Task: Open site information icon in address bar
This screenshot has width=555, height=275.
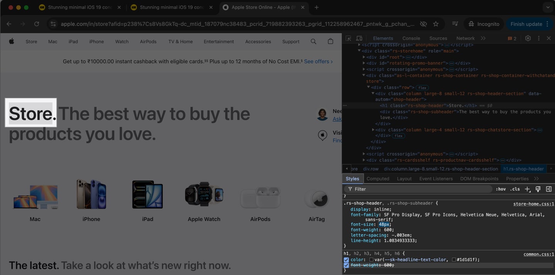Action: coord(54,24)
